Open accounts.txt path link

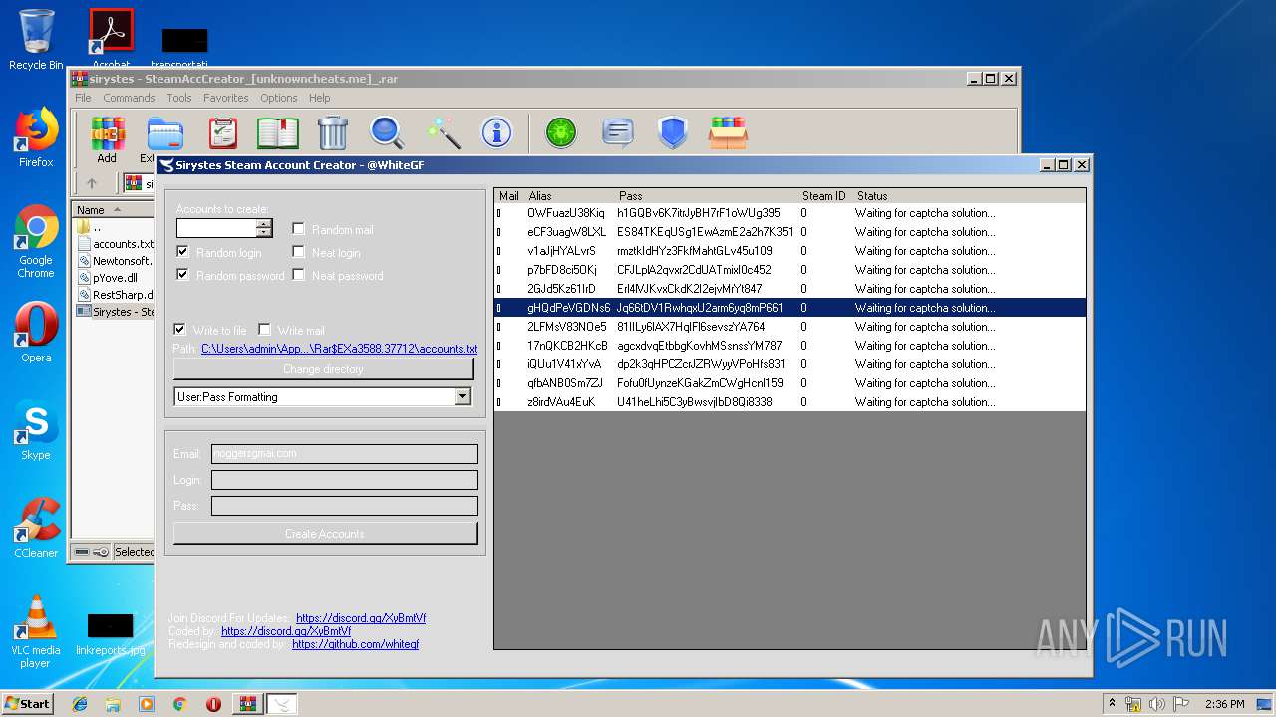[x=339, y=349]
